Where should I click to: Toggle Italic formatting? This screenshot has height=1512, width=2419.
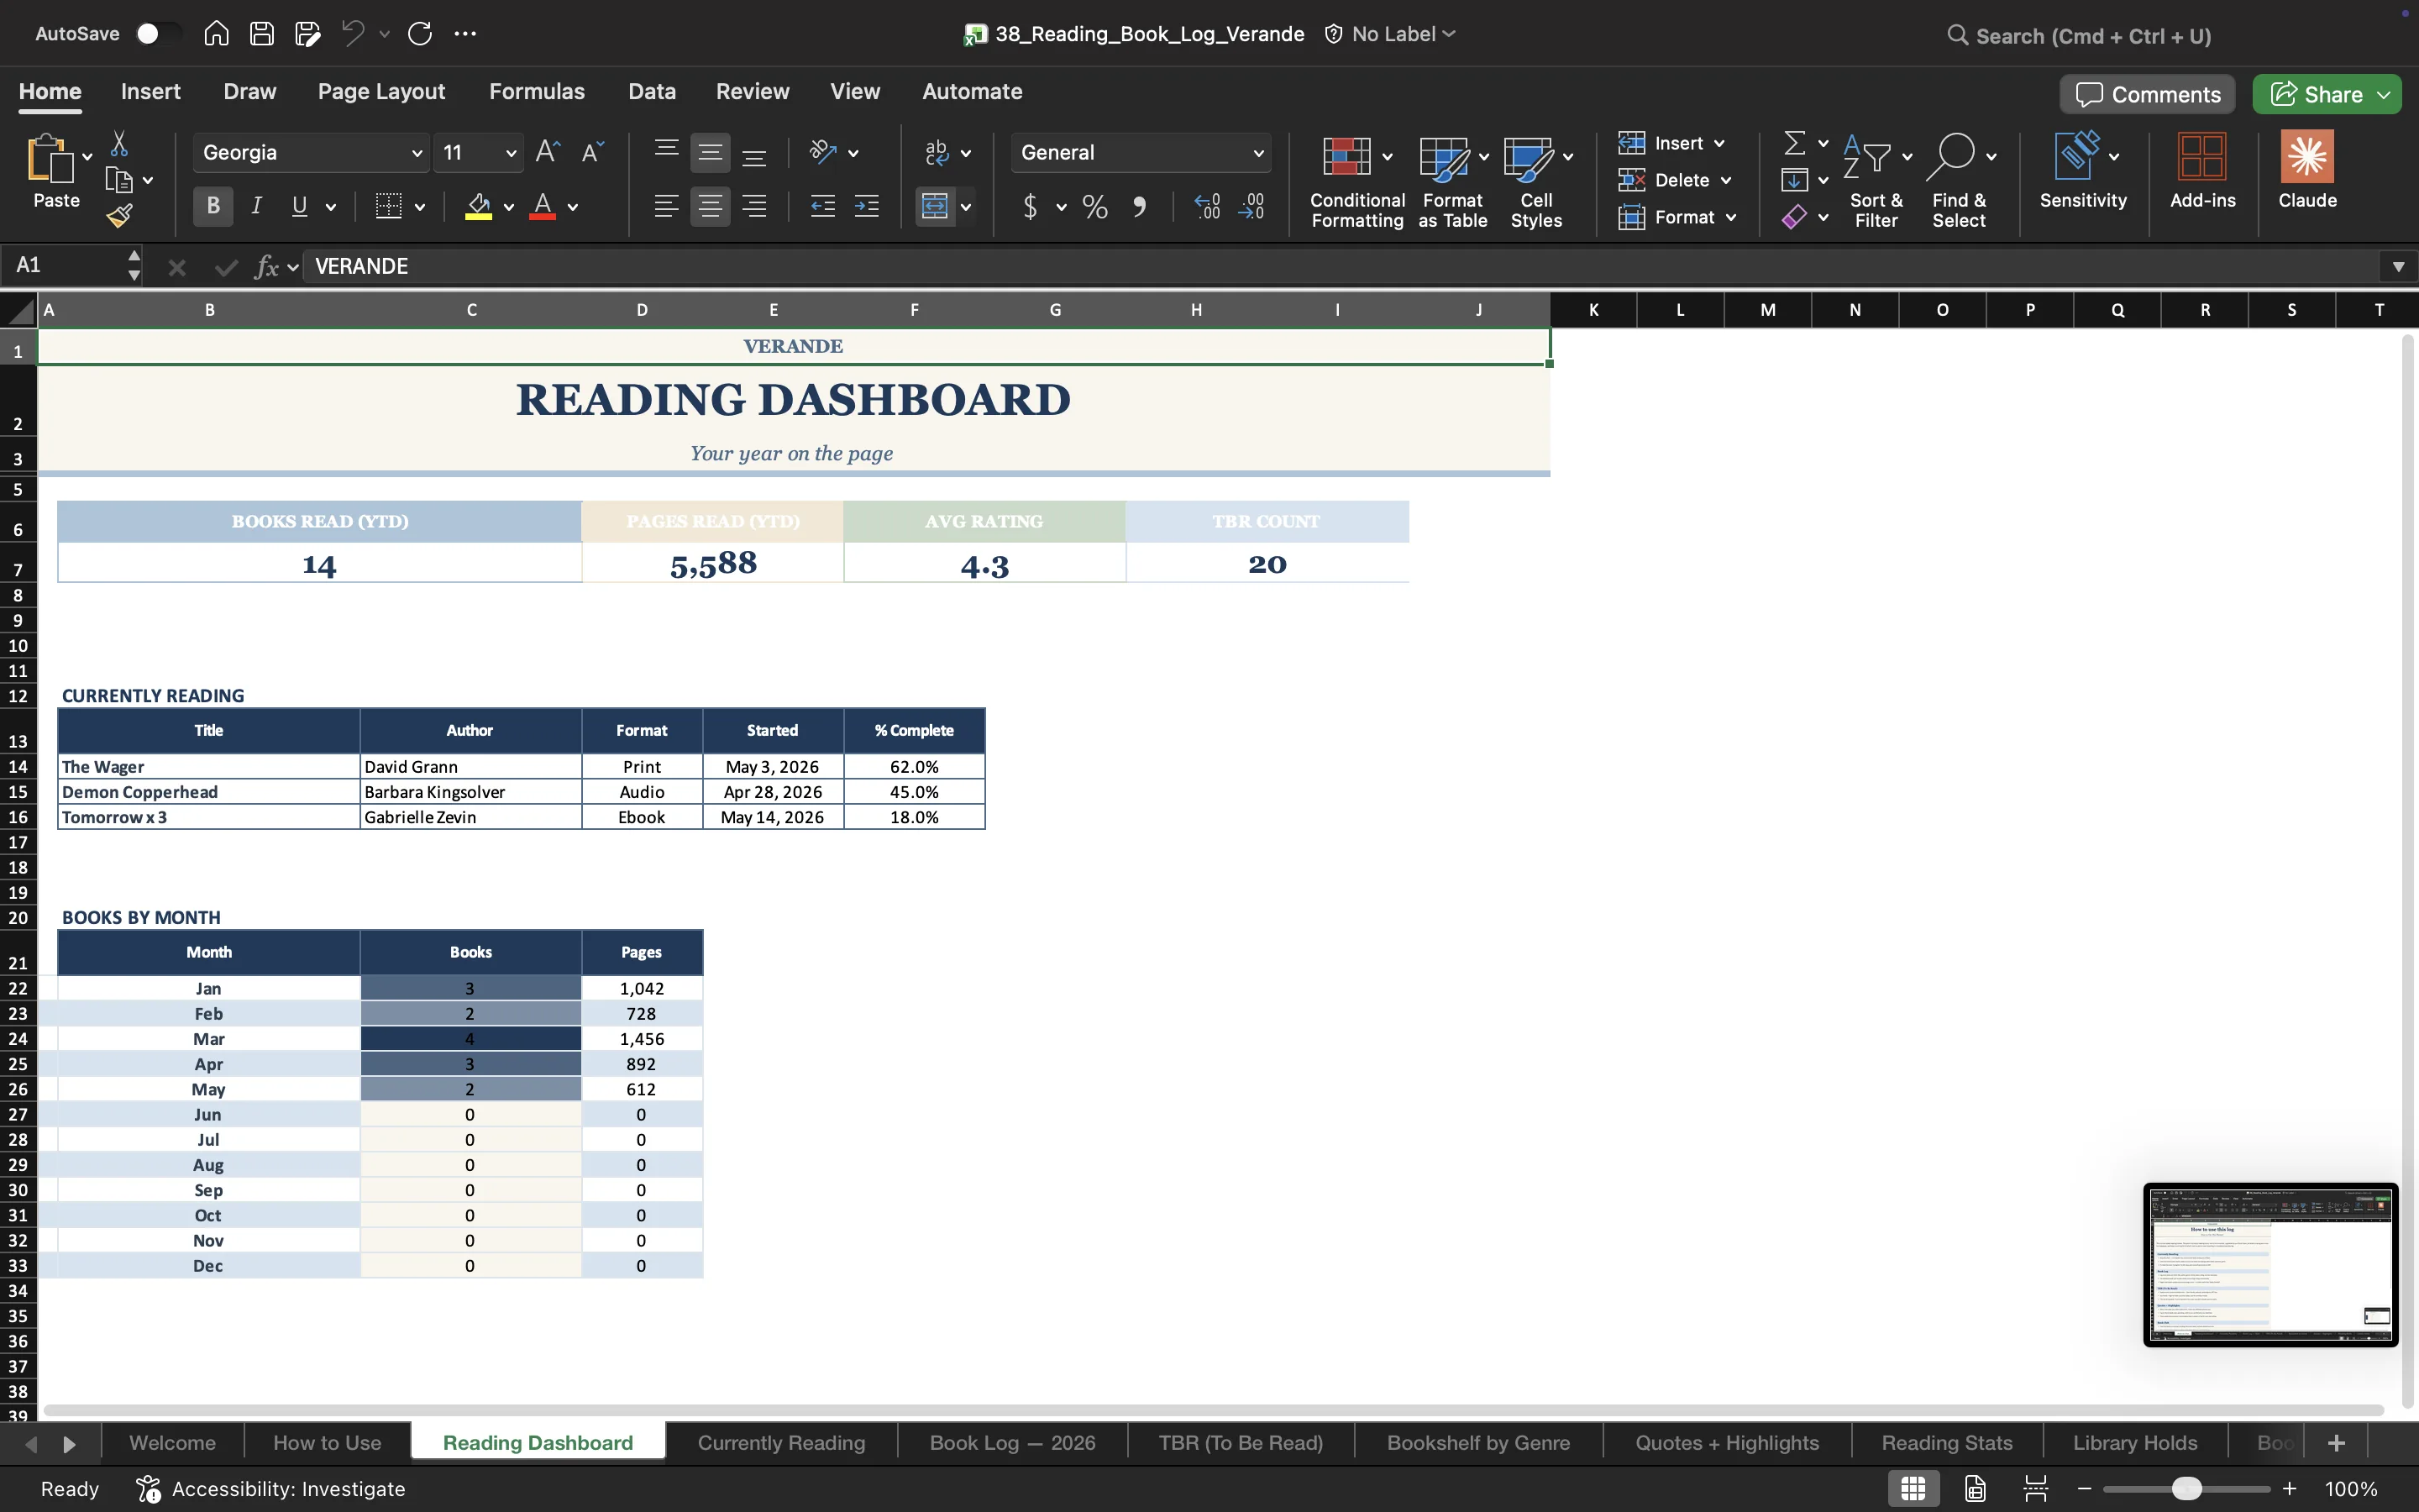[256, 206]
